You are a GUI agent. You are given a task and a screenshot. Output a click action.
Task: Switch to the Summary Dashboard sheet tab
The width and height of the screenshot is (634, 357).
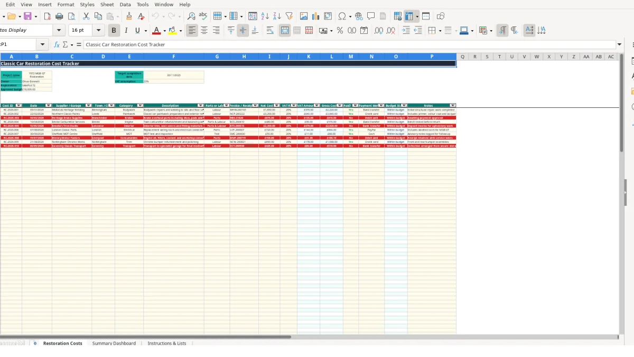click(114, 343)
